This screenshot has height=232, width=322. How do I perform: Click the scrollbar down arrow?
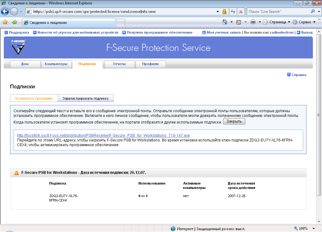tap(319, 221)
